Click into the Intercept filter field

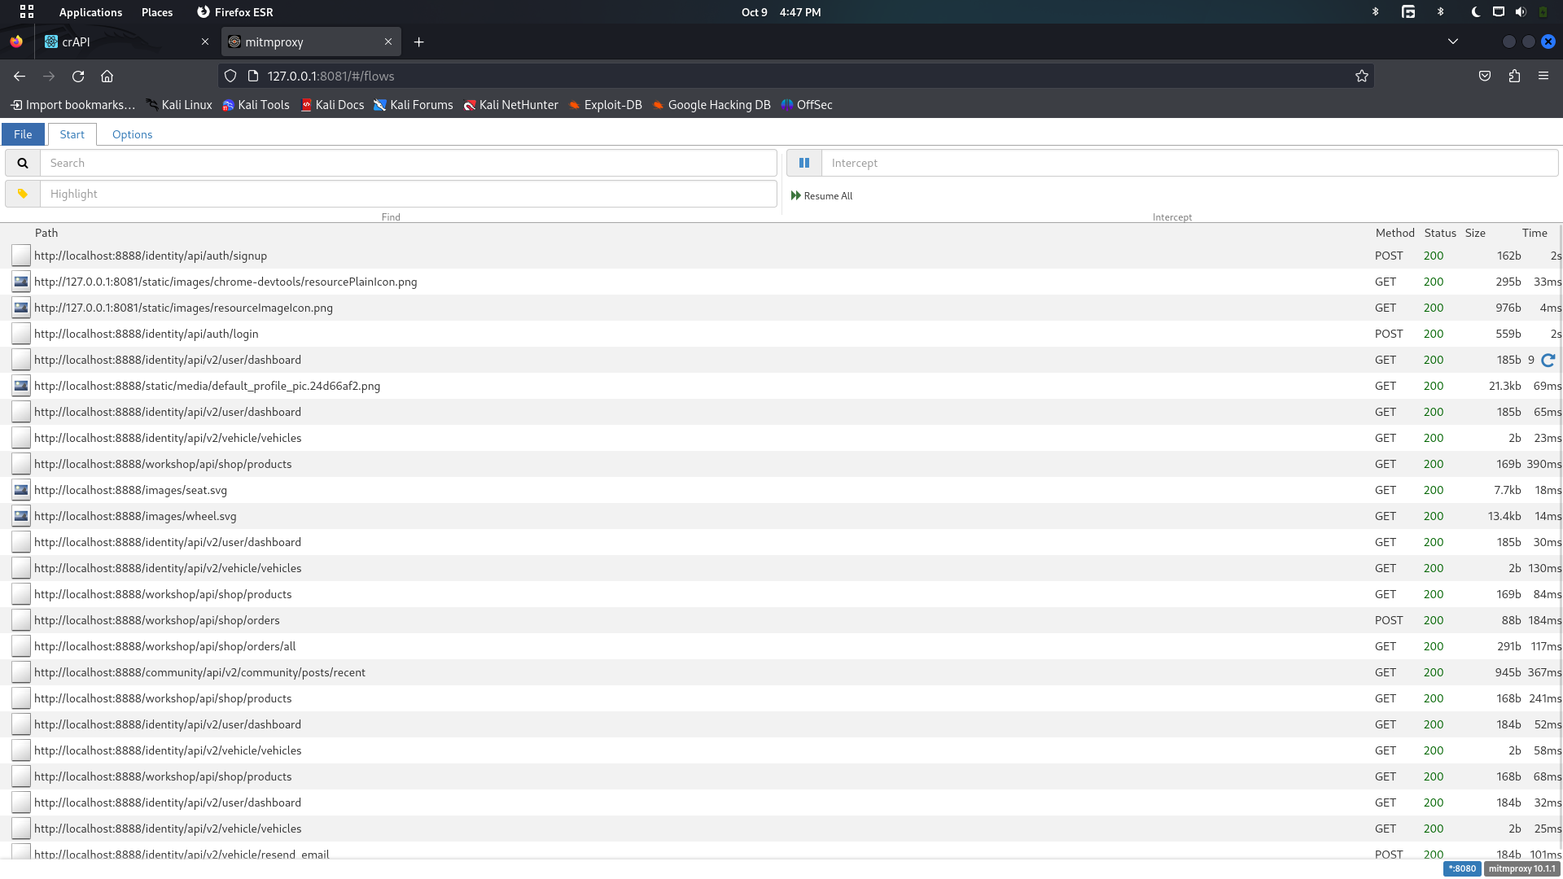click(1189, 163)
